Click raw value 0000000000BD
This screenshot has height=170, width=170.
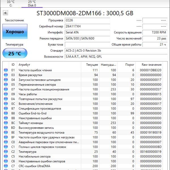[151, 147]
